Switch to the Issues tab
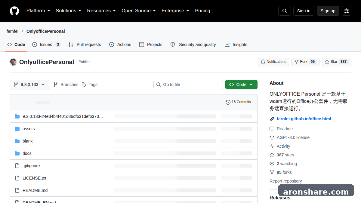Screen dimensions: 361x203 pyautogui.click(x=46, y=45)
